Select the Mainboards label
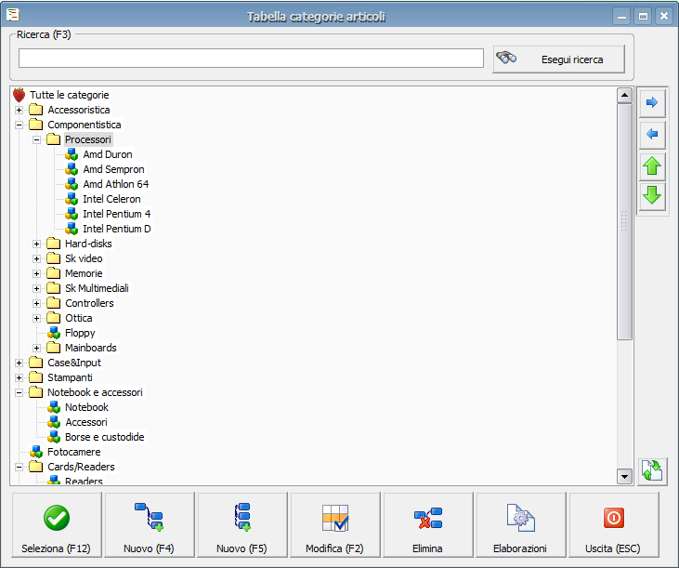 pos(91,348)
